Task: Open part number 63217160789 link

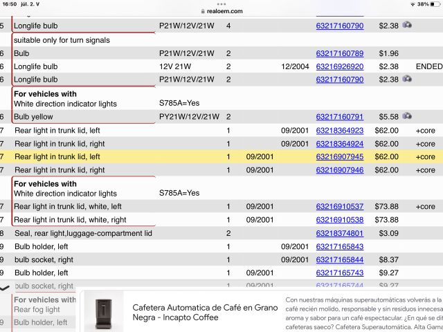Action: tap(339, 53)
